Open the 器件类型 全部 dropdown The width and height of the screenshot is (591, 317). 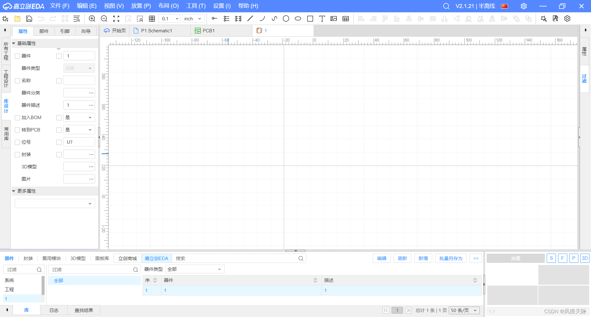point(195,269)
